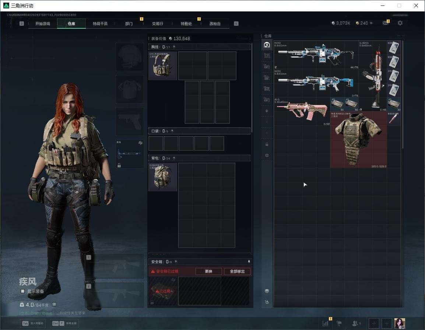Open the help question mark beside 口袋

tap(172, 131)
